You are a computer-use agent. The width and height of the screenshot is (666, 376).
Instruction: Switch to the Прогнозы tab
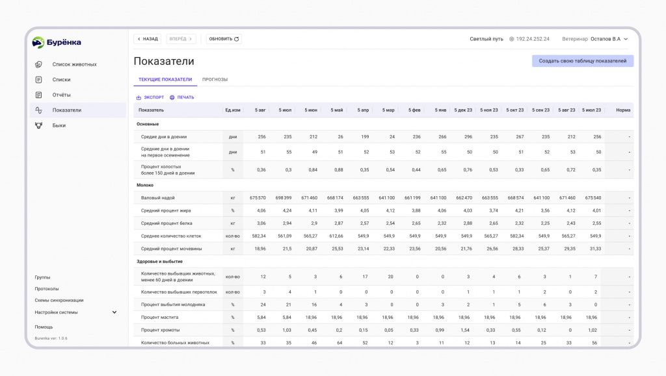pos(215,80)
